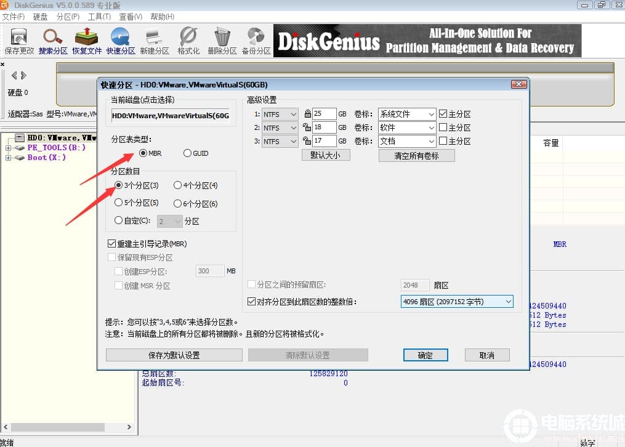625x447 pixels.
Task: Open file system dropdown for partition 2
Action: [280, 128]
